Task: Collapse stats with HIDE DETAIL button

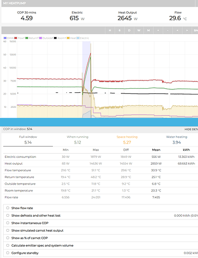Action: coord(191,130)
